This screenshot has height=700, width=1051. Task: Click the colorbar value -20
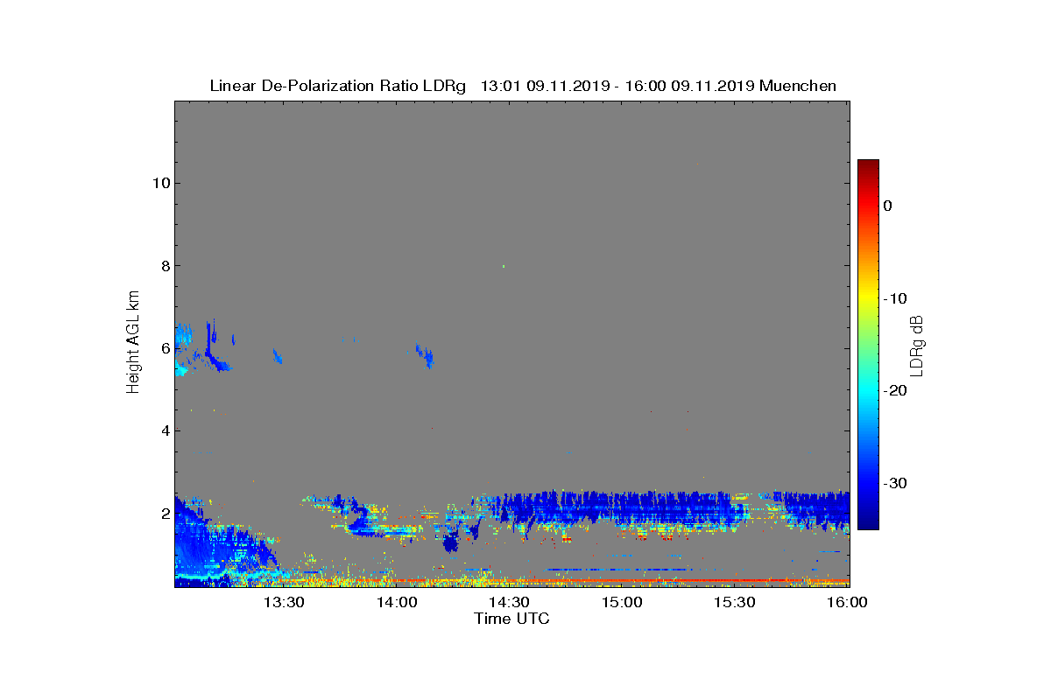coord(894,390)
